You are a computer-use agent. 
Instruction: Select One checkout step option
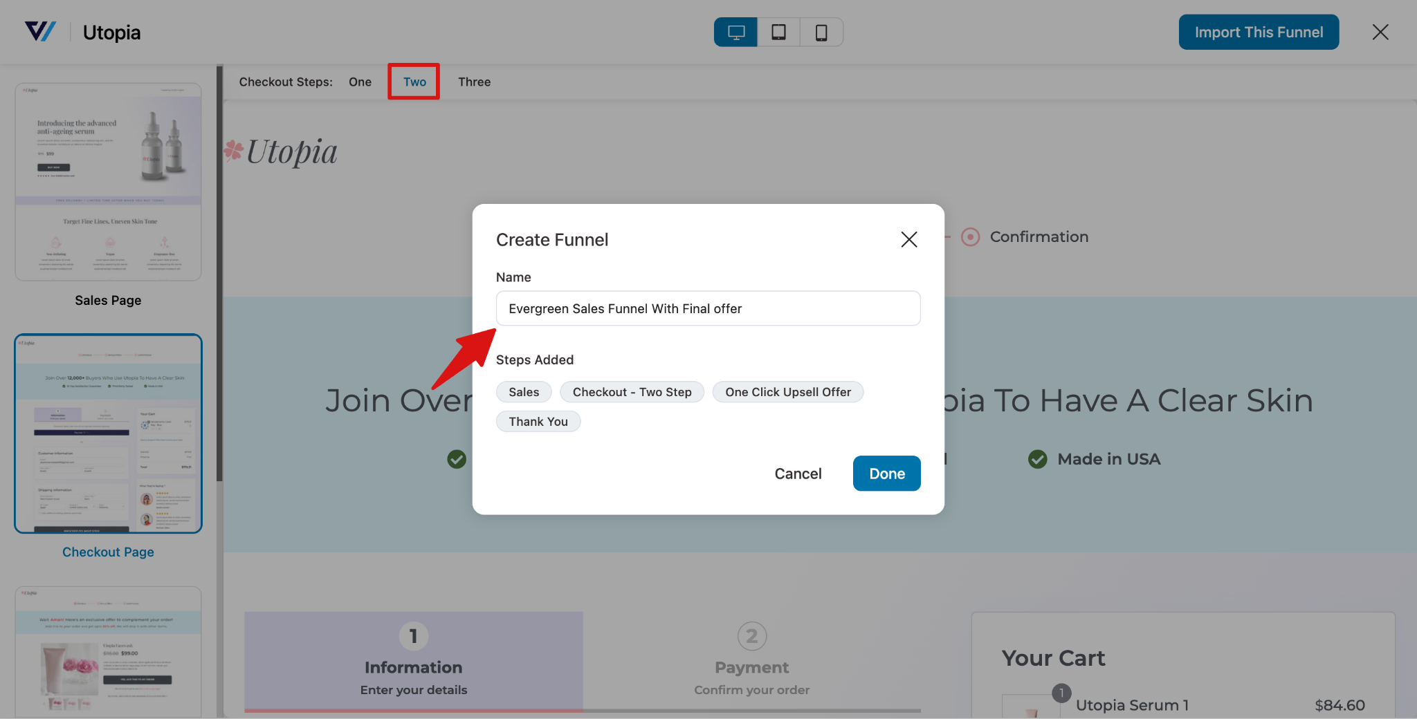pyautogui.click(x=360, y=82)
